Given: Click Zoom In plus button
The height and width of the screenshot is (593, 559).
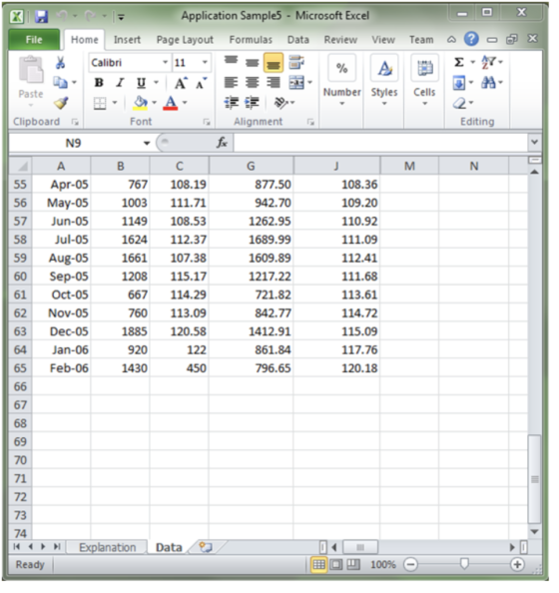Looking at the screenshot, I should coord(517,565).
